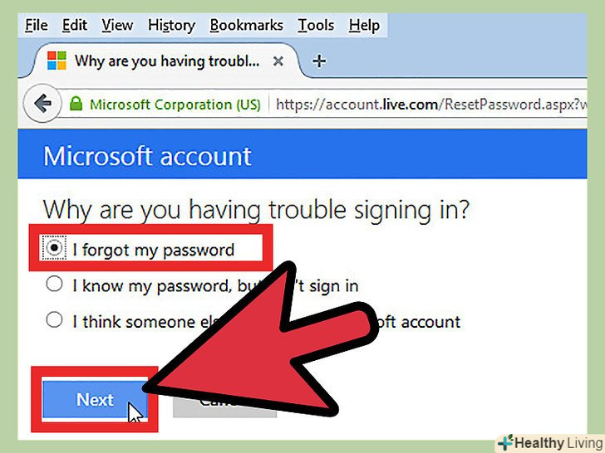
Task: Open the Bookmarks menu
Action: [246, 26]
